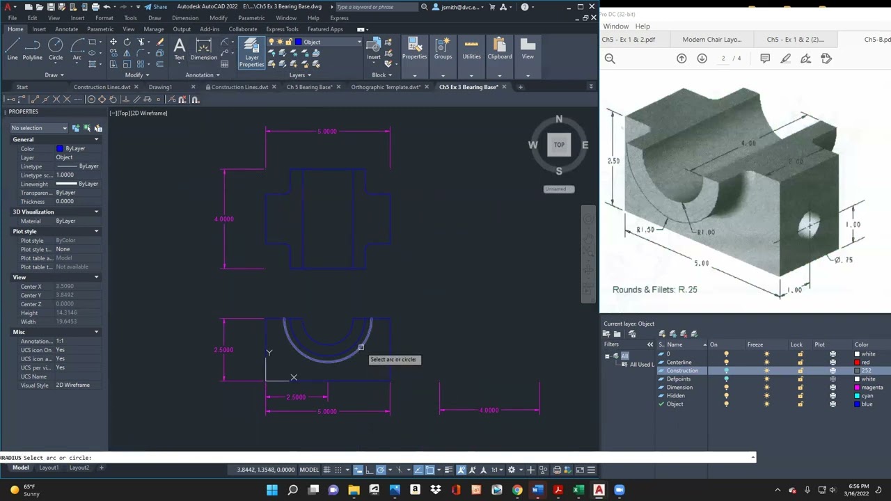Open the Orthographic Template.dwt drawing tab

(x=386, y=87)
